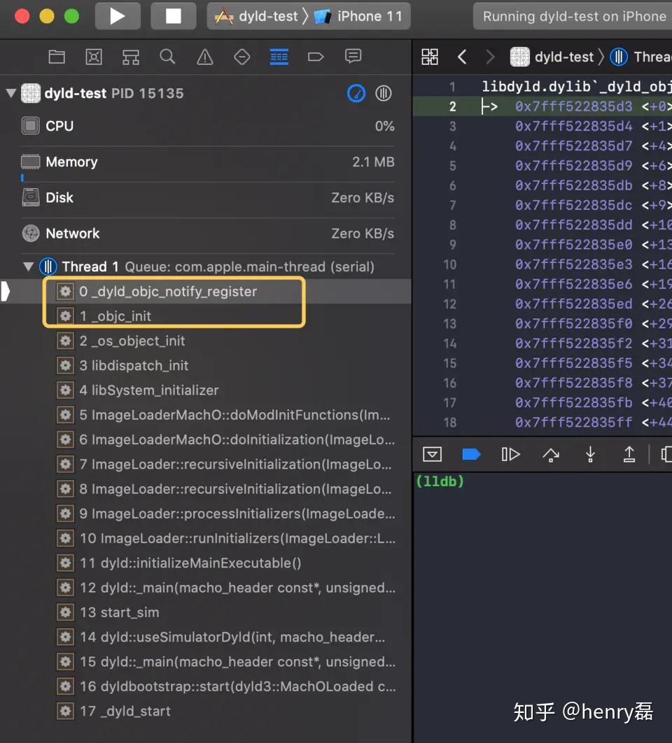The image size is (672, 743).
Task: Click the Step over debug icon
Action: [550, 455]
